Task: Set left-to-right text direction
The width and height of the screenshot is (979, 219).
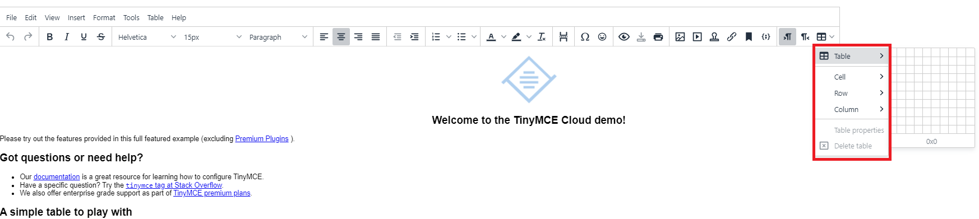Action: click(787, 37)
